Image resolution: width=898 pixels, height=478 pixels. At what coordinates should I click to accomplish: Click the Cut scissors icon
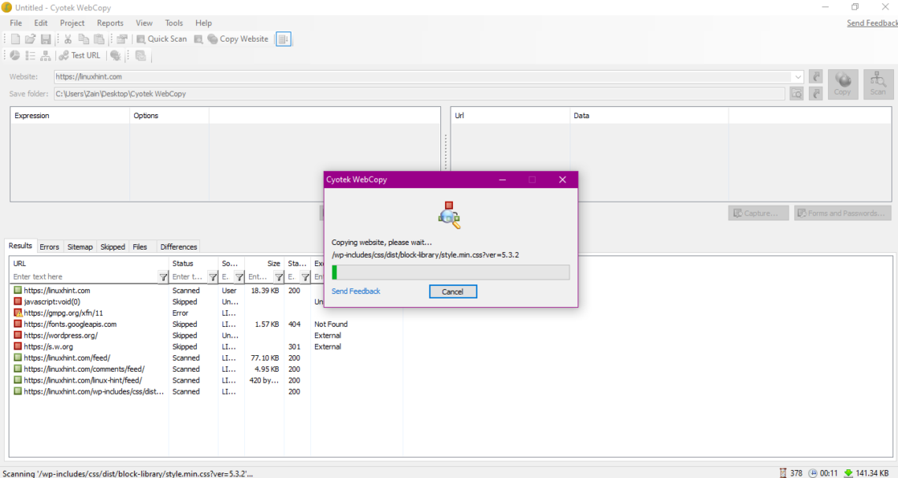coord(68,39)
